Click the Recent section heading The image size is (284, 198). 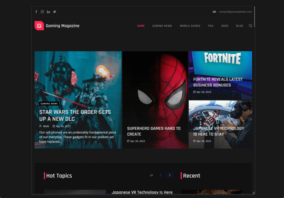tap(192, 176)
